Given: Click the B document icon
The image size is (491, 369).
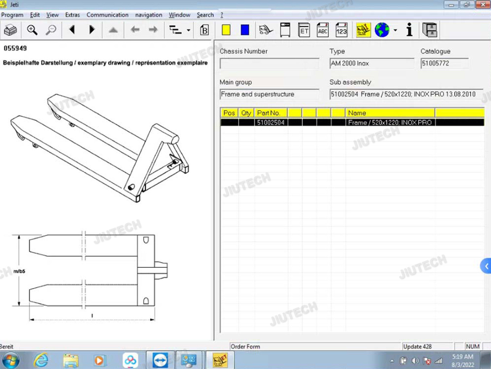Looking at the screenshot, I should pos(204,30).
